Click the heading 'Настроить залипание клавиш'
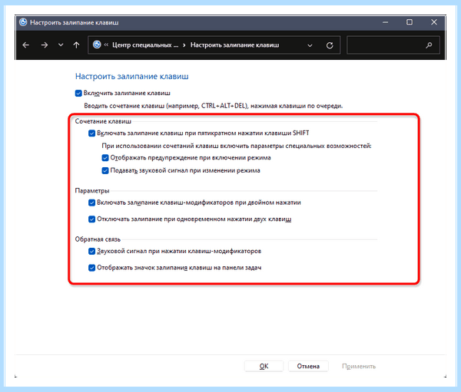 click(131, 77)
